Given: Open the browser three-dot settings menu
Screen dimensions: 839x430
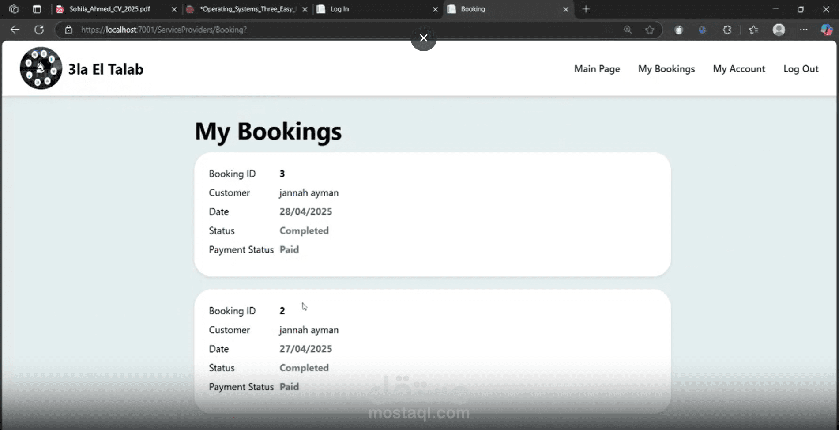Looking at the screenshot, I should (x=803, y=30).
